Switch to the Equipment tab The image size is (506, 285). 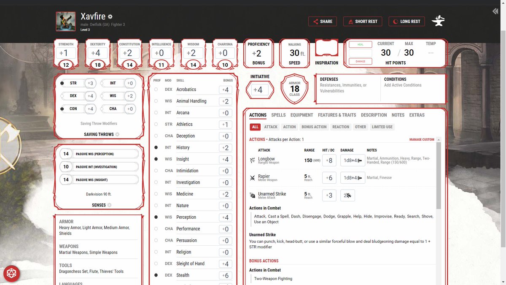click(302, 115)
